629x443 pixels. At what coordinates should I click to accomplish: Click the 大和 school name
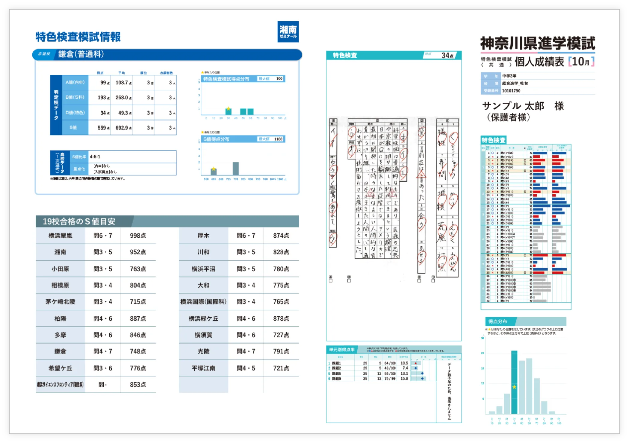203,285
